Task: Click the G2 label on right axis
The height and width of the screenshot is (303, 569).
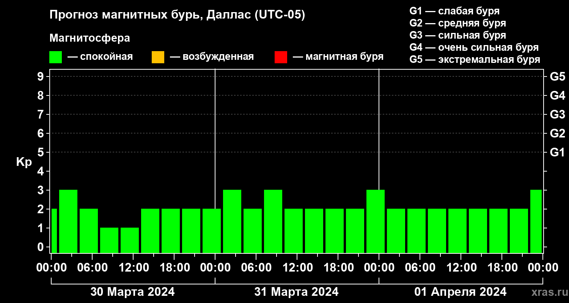Action: pyautogui.click(x=557, y=133)
